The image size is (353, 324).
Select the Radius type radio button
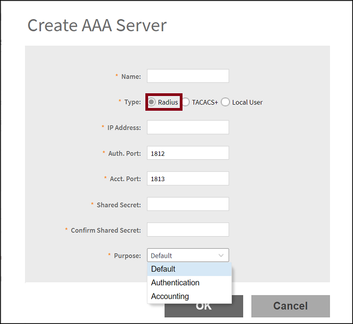[x=152, y=102]
